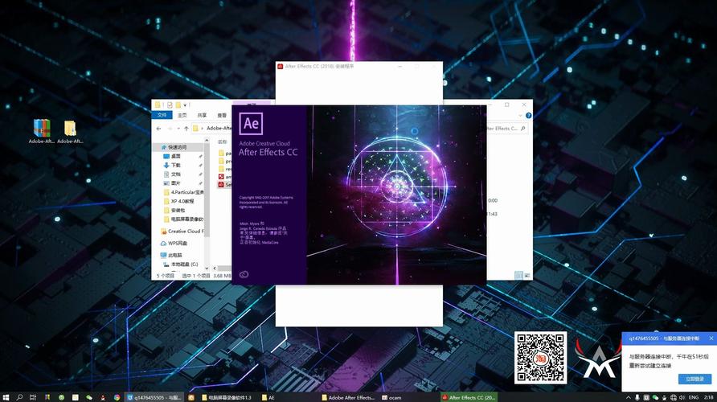
Task: Open 桌面 in the navigation pane
Action: click(x=175, y=157)
